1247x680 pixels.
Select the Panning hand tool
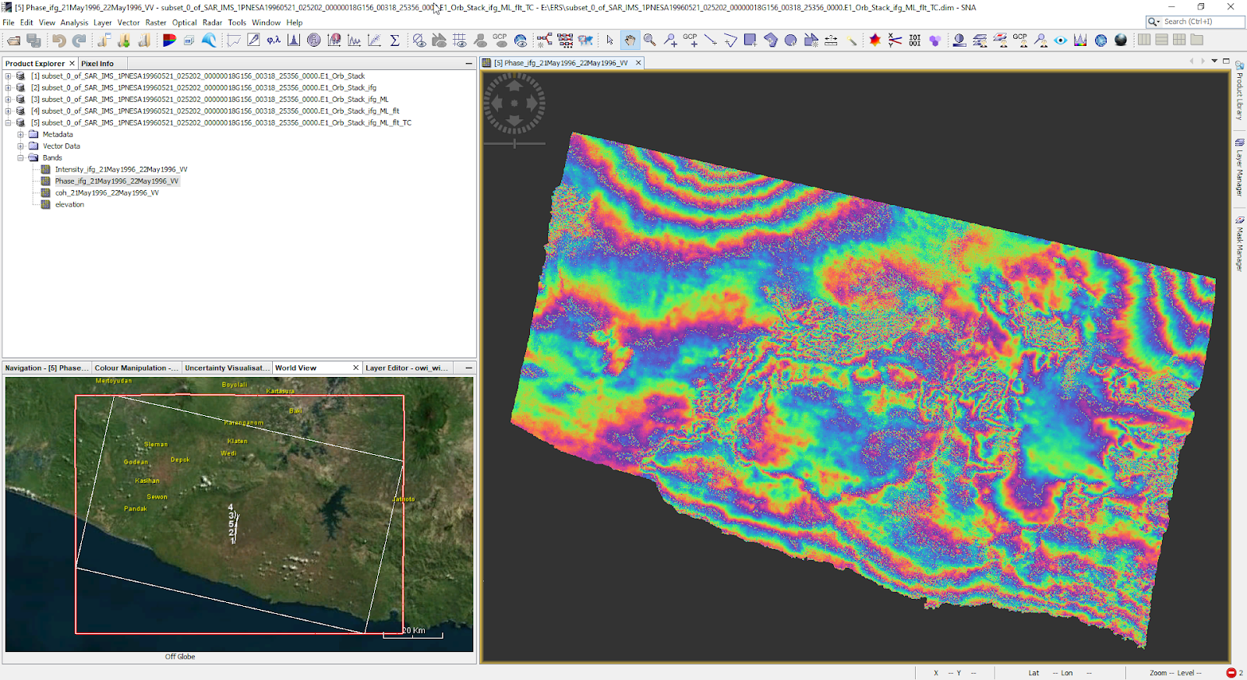630,41
